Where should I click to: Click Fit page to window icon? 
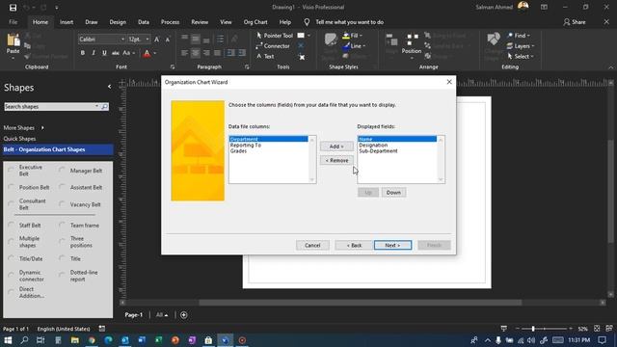coord(597,329)
